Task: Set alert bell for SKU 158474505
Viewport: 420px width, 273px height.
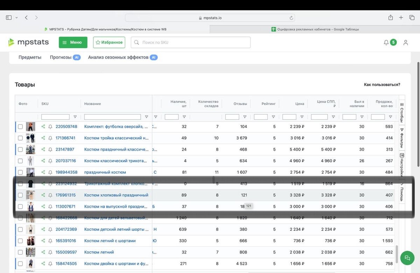Action: (x=50, y=264)
